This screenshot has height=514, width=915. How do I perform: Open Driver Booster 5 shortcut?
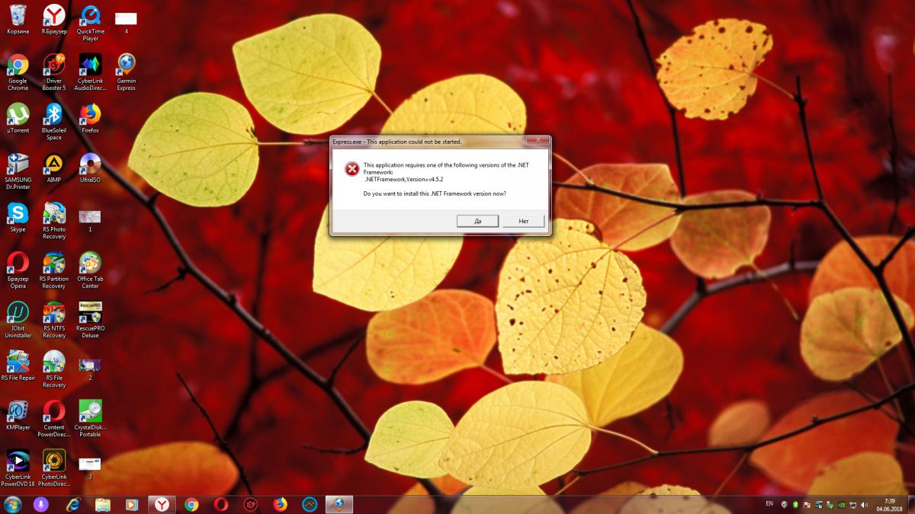pos(53,65)
